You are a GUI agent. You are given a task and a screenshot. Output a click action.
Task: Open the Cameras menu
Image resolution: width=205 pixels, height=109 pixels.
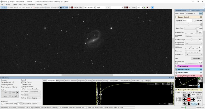point(7,5)
